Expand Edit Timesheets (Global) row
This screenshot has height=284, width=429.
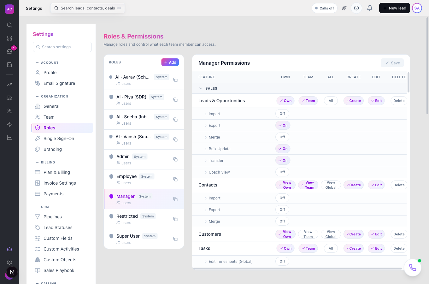pyautogui.click(x=206, y=262)
